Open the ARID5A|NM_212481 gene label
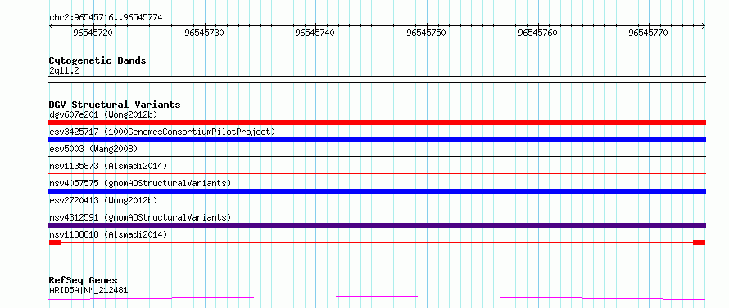 pos(88,291)
